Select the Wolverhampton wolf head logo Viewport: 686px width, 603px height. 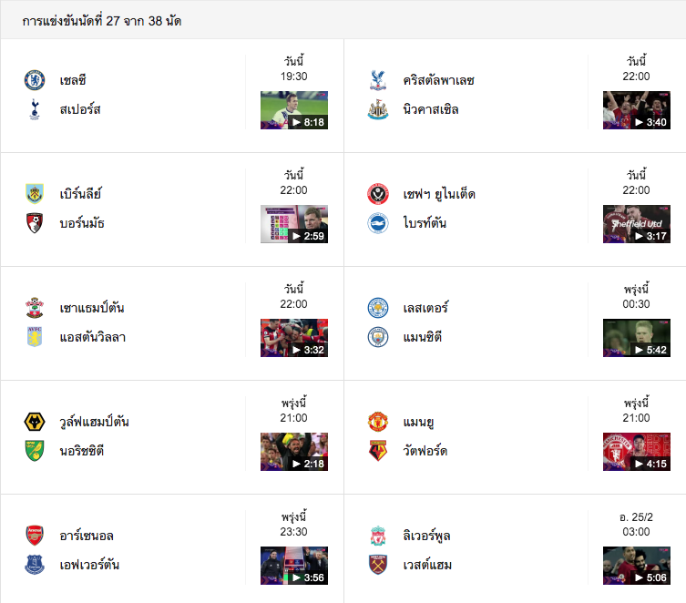point(35,422)
